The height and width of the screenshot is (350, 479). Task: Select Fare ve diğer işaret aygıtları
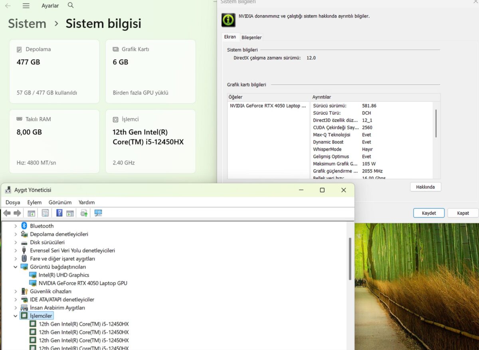[62, 259]
